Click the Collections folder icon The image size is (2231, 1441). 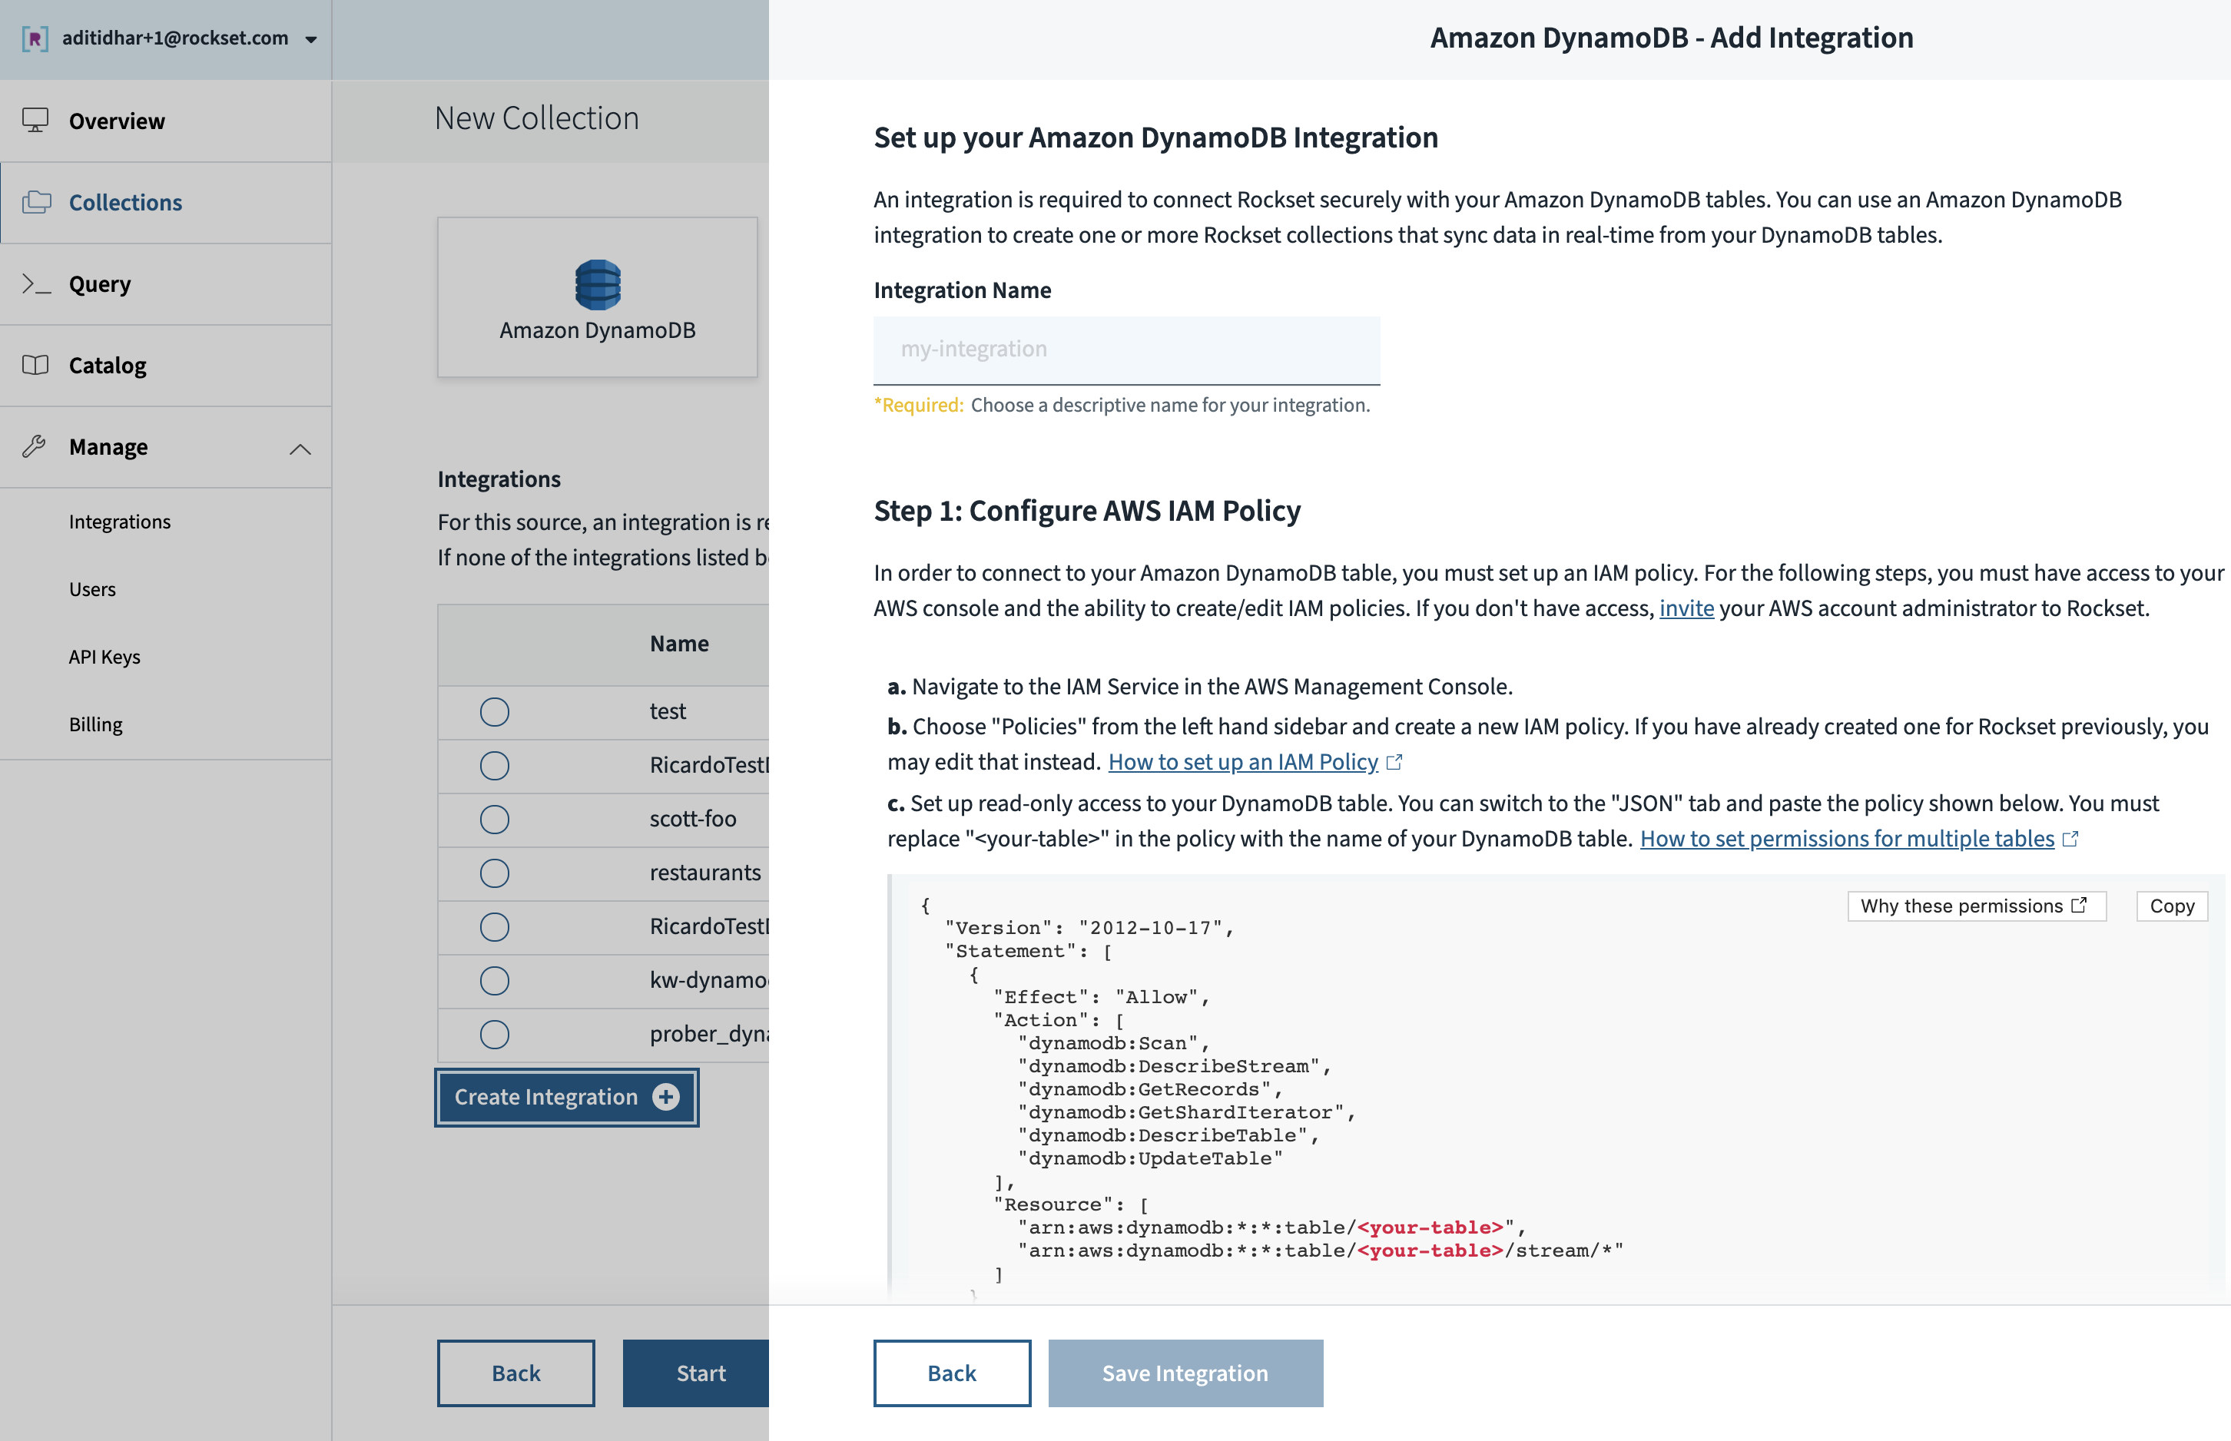tap(37, 202)
